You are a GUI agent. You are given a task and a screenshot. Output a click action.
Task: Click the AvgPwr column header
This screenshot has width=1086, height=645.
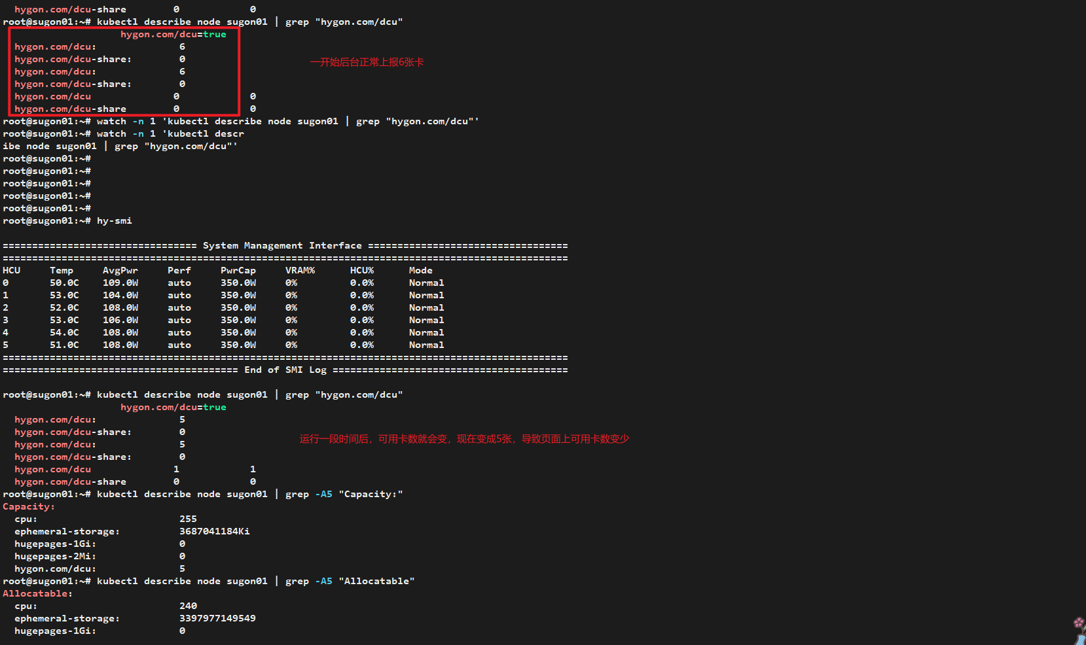tap(120, 271)
